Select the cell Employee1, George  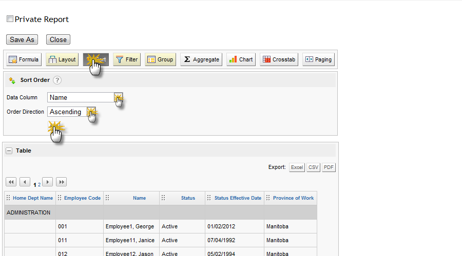tap(131, 226)
